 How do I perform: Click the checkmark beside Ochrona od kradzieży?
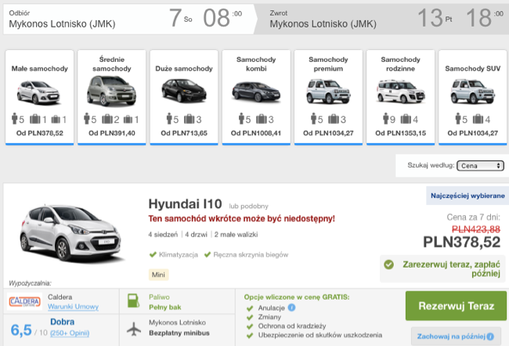(249, 326)
